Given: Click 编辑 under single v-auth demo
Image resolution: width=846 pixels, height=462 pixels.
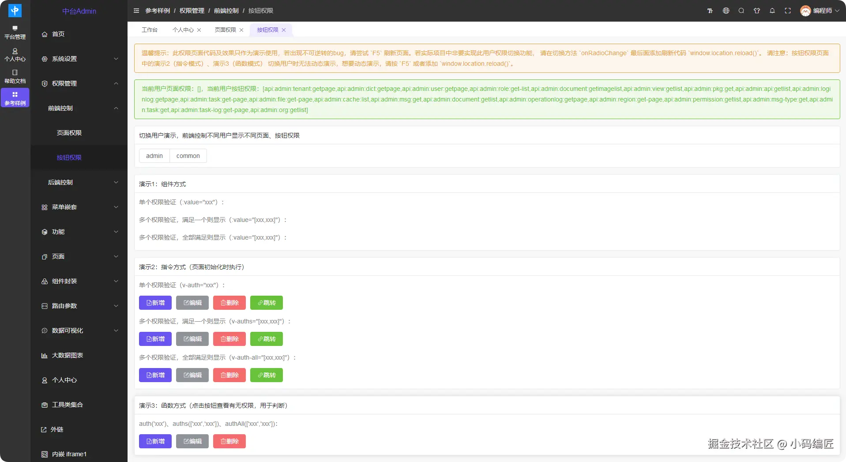Looking at the screenshot, I should pos(192,303).
